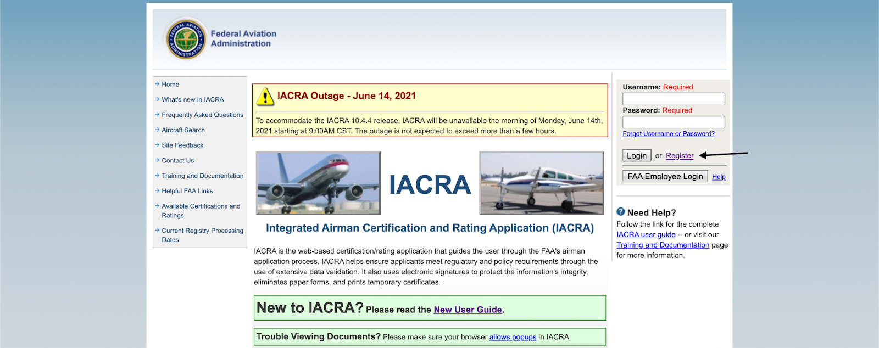Screen dimensions: 879x348
Task: Click the IACRA Outage - June 14, 2021 heading
Action: tap(347, 96)
